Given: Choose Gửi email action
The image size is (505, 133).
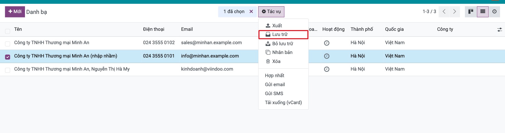Looking at the screenshot, I should click(x=284, y=84).
